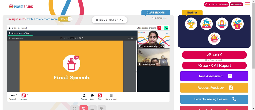
Task: Toggle the ROOM 2 alternate room switch
Action: (x=65, y=19)
